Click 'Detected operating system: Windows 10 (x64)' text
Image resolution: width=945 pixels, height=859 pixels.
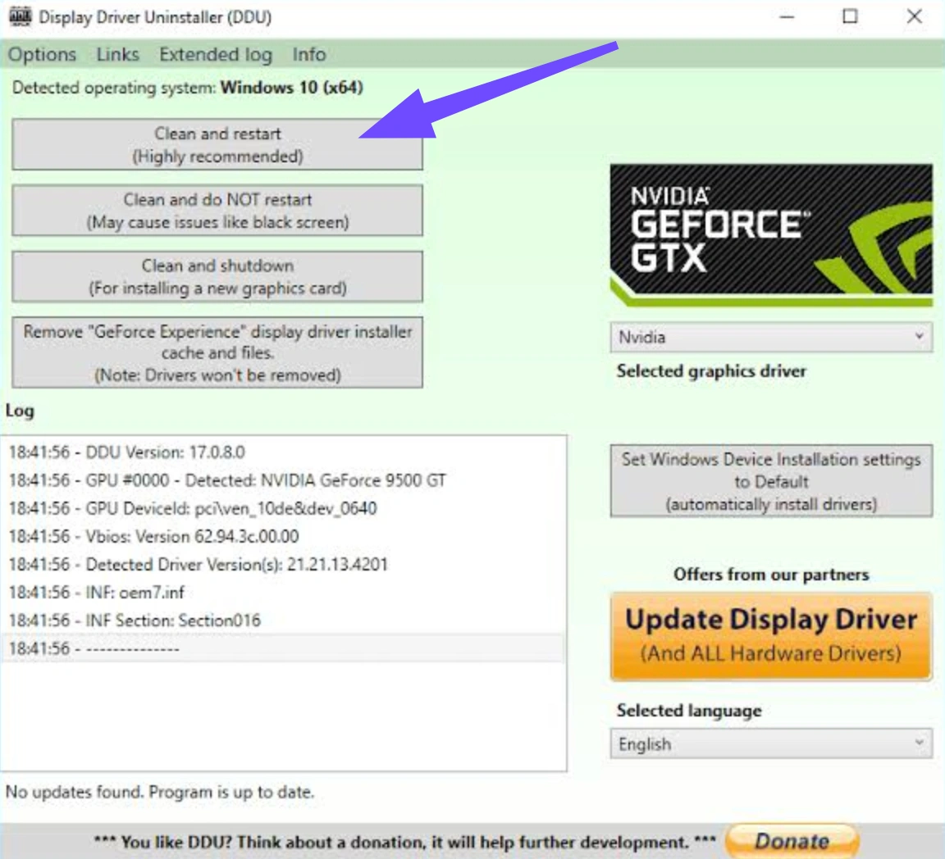[x=187, y=88]
